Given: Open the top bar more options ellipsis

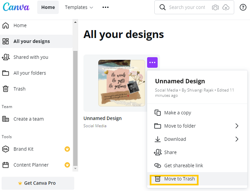Looking at the screenshot, I should tap(105, 7).
